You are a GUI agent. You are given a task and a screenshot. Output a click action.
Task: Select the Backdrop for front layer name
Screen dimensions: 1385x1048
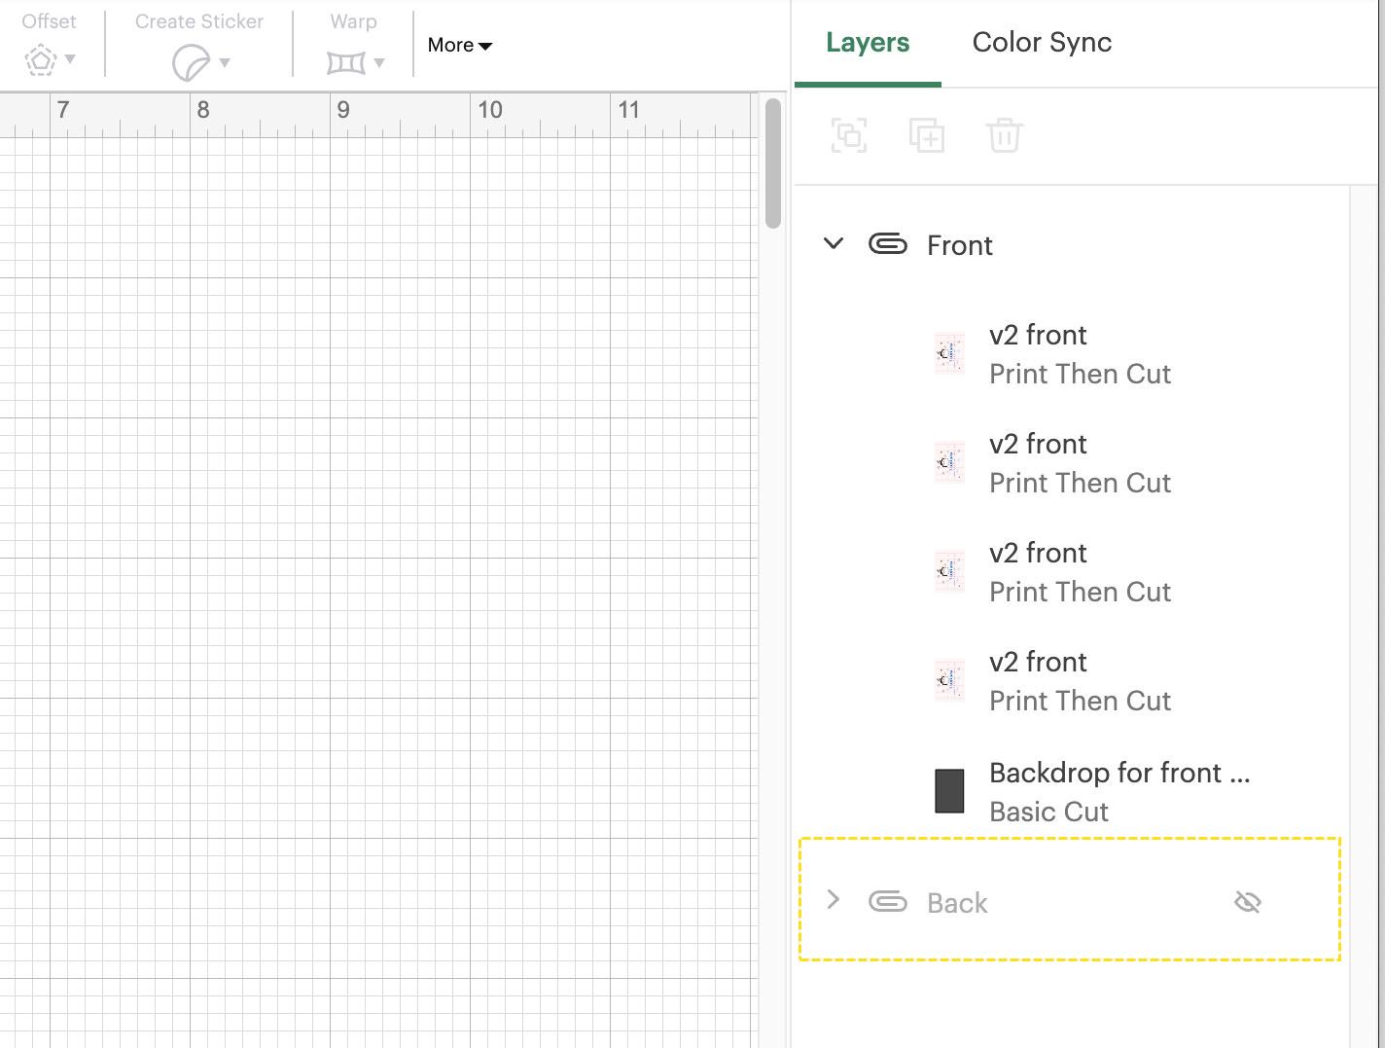coord(1119,773)
